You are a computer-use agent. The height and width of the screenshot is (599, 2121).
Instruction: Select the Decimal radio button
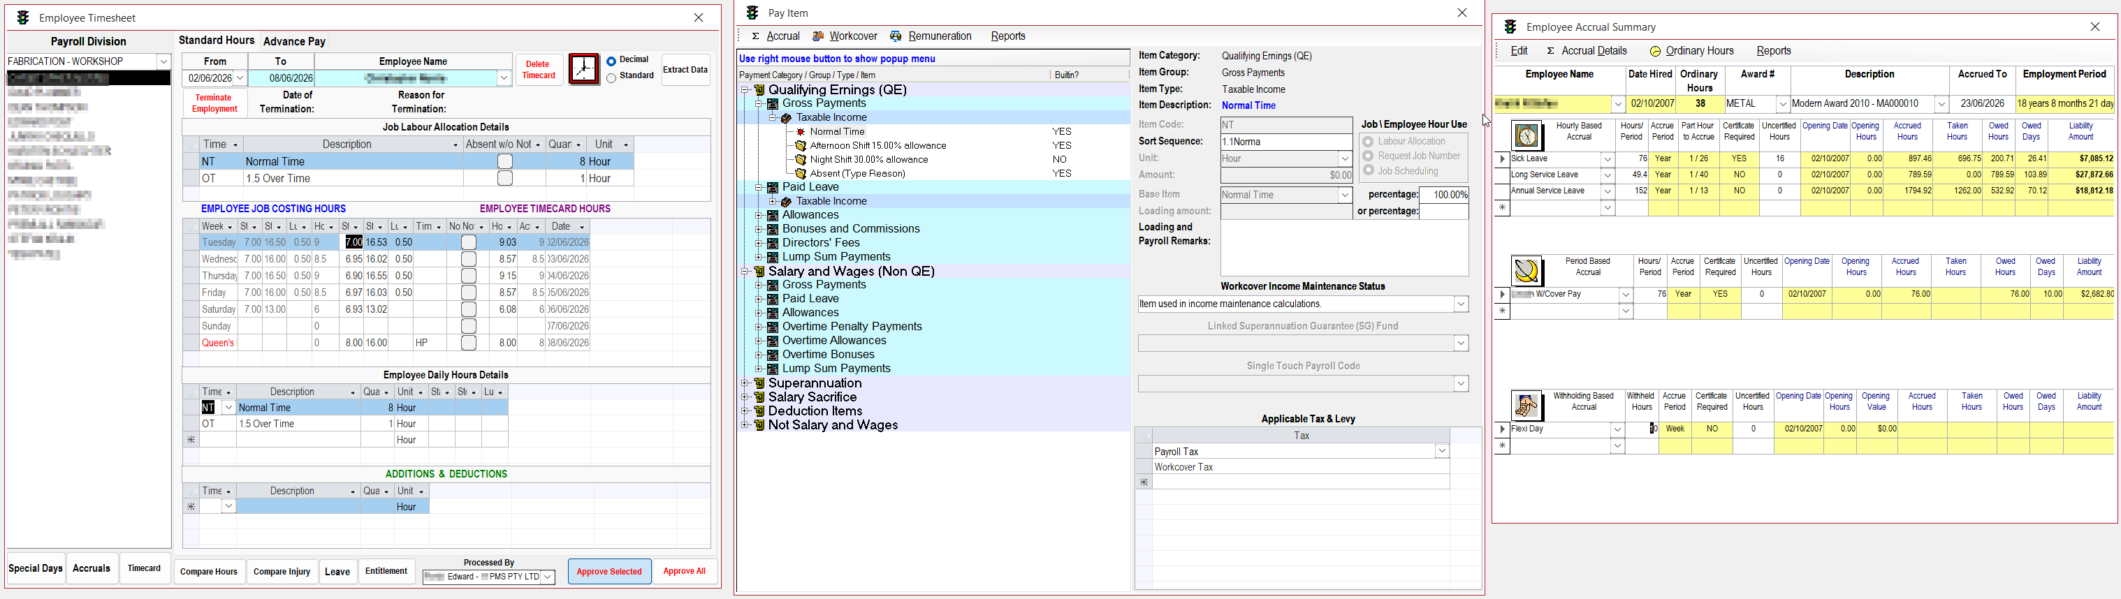click(x=611, y=61)
